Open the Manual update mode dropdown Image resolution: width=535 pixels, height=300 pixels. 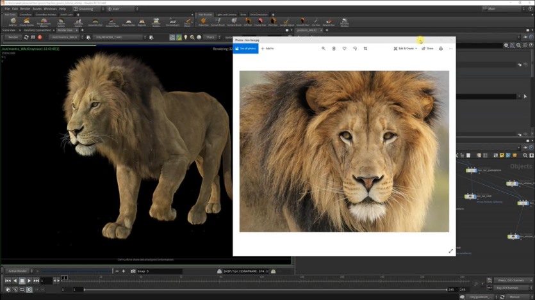click(519, 297)
